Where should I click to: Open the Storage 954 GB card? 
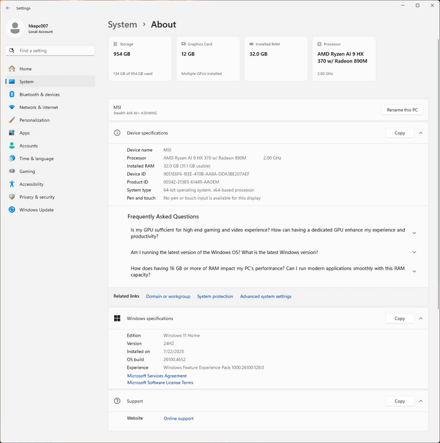point(140,58)
